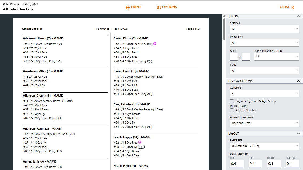Change the Columns dropdown value
The height and width of the screenshot is (170, 303).
click(x=264, y=93)
